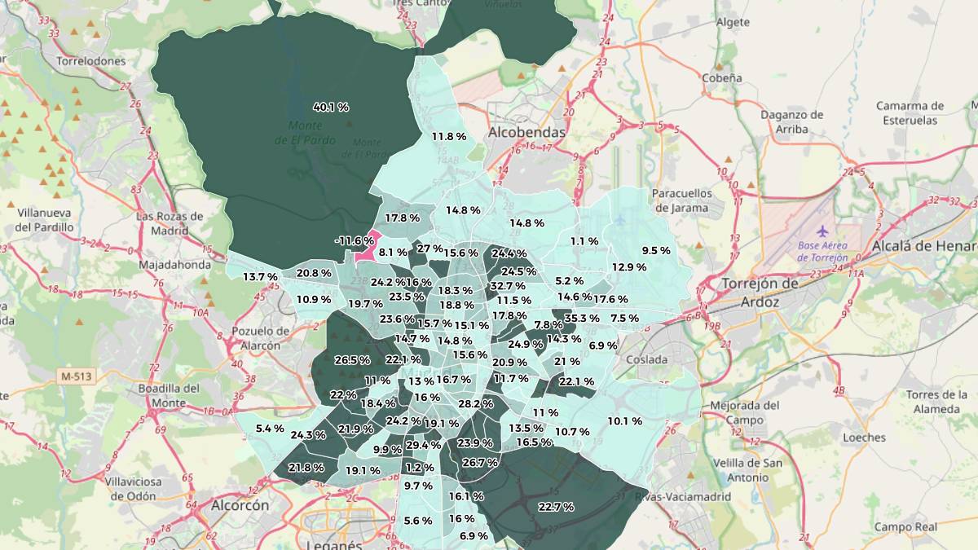
Task: Select the 11.8 % district near Alcobendas
Action: (448, 137)
